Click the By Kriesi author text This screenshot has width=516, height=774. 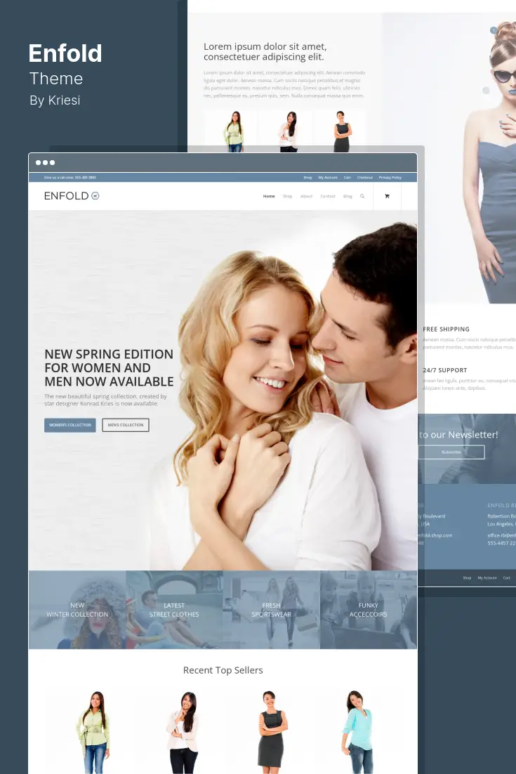tap(55, 100)
